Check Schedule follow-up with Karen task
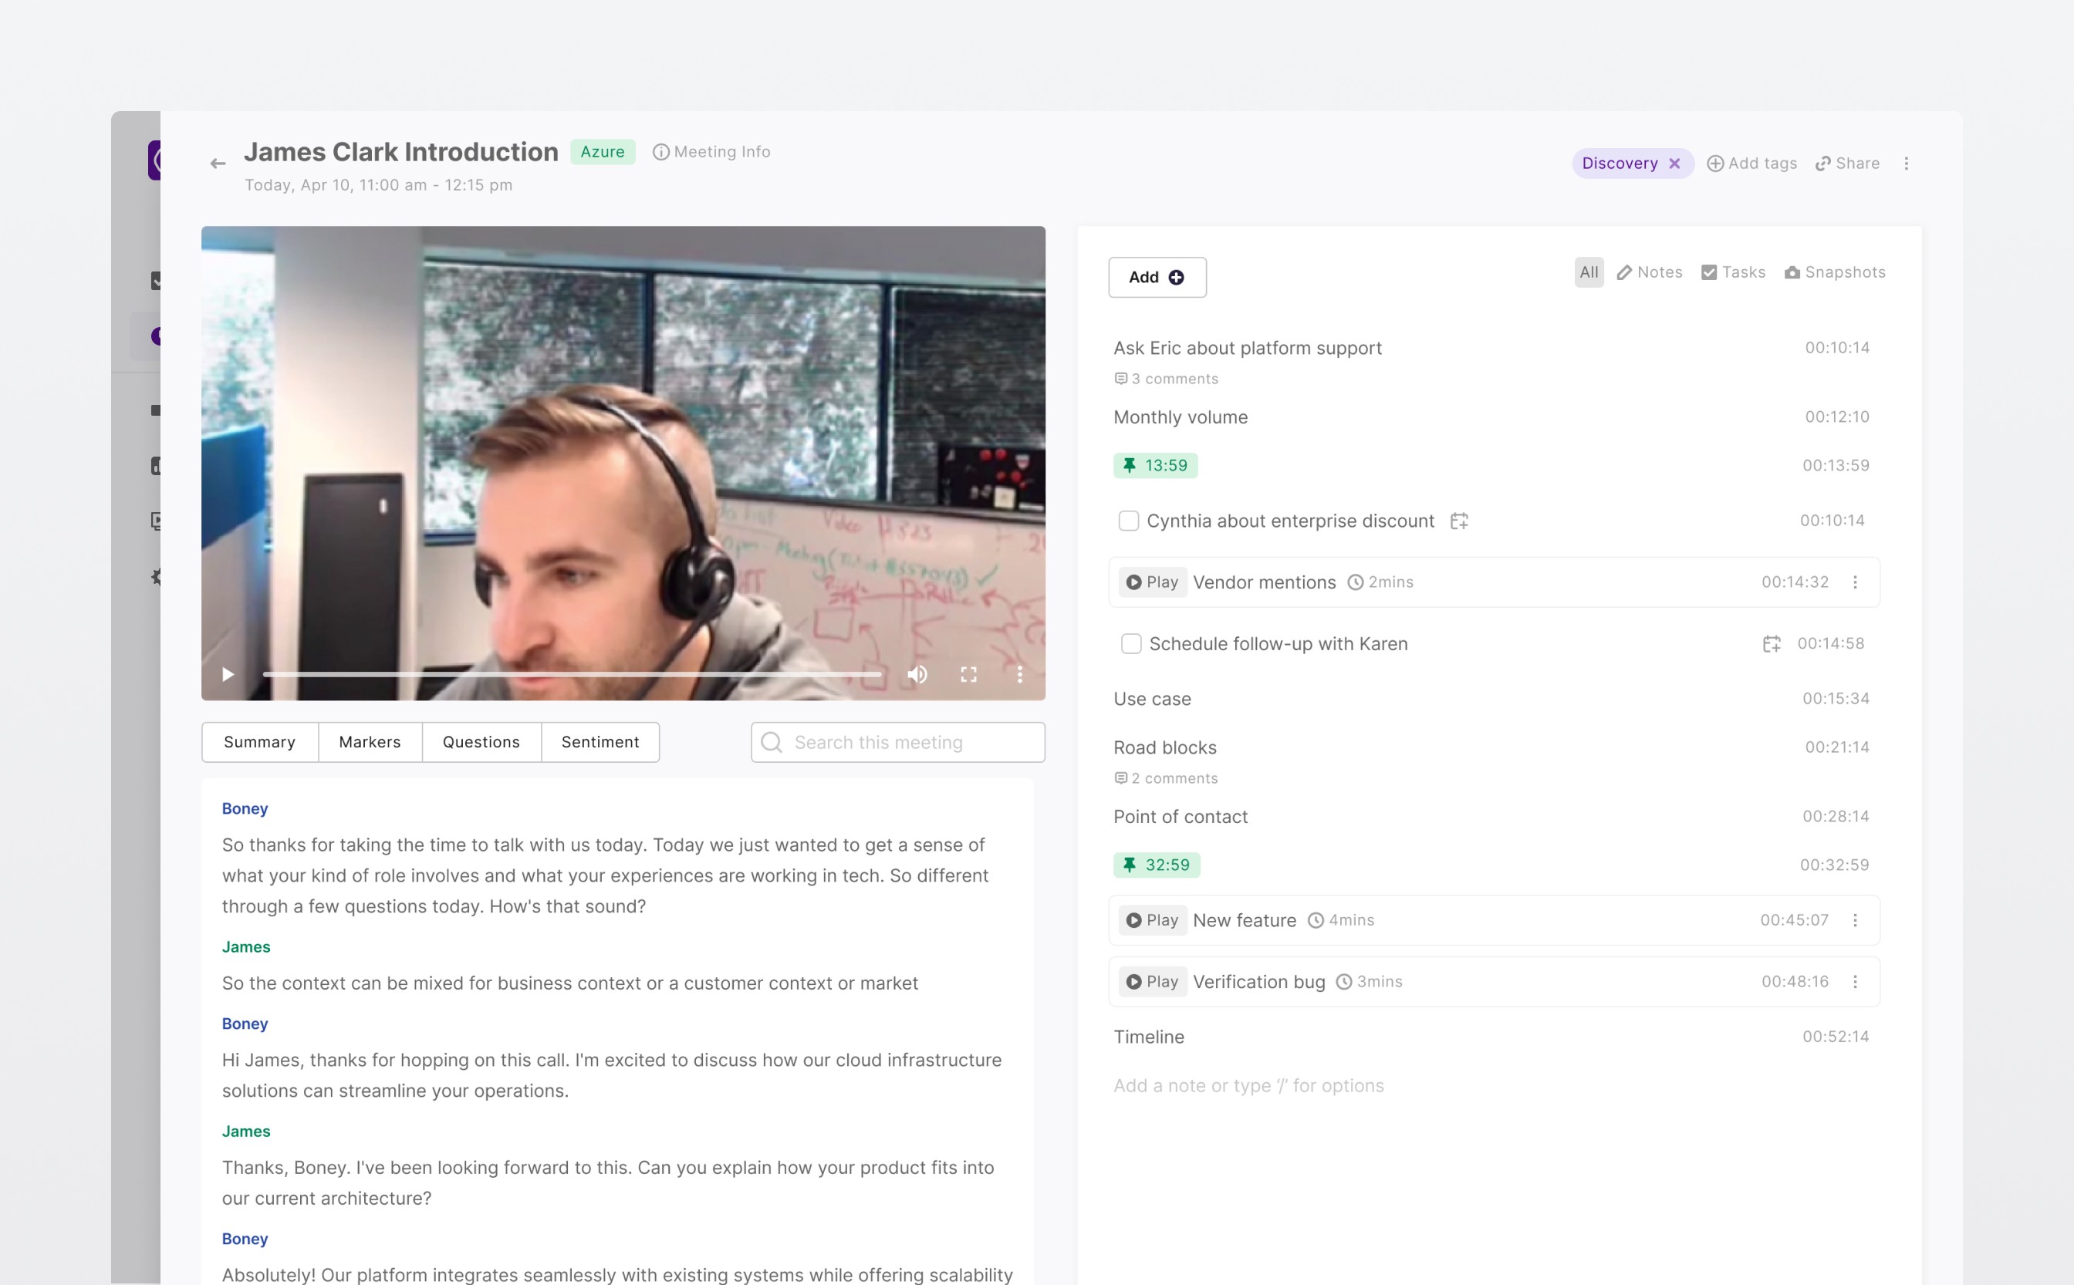The image size is (2074, 1285). (x=1130, y=643)
